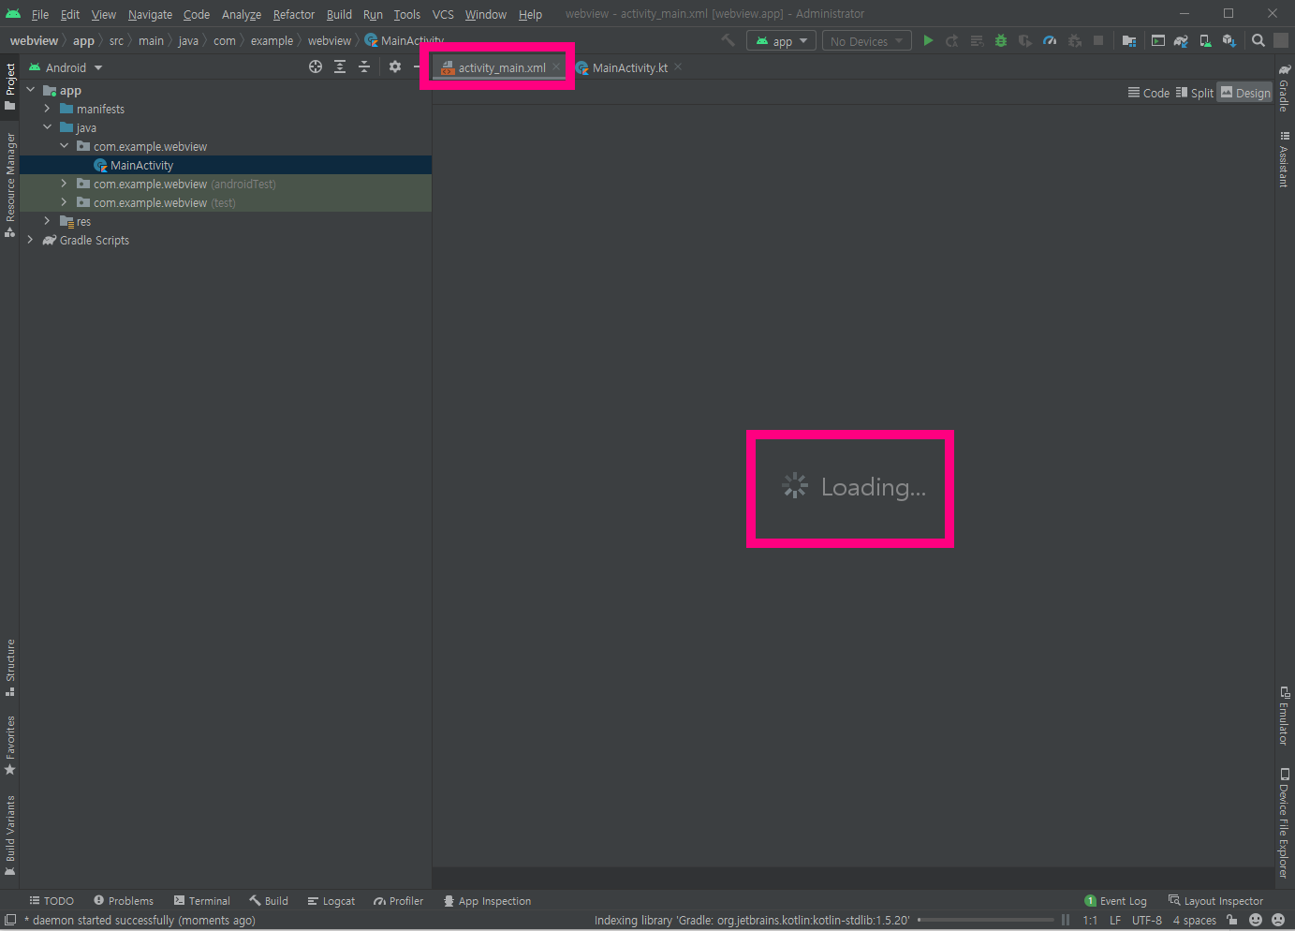Expand com.example.webview (androidTest) package
The image size is (1295, 931).
click(65, 184)
